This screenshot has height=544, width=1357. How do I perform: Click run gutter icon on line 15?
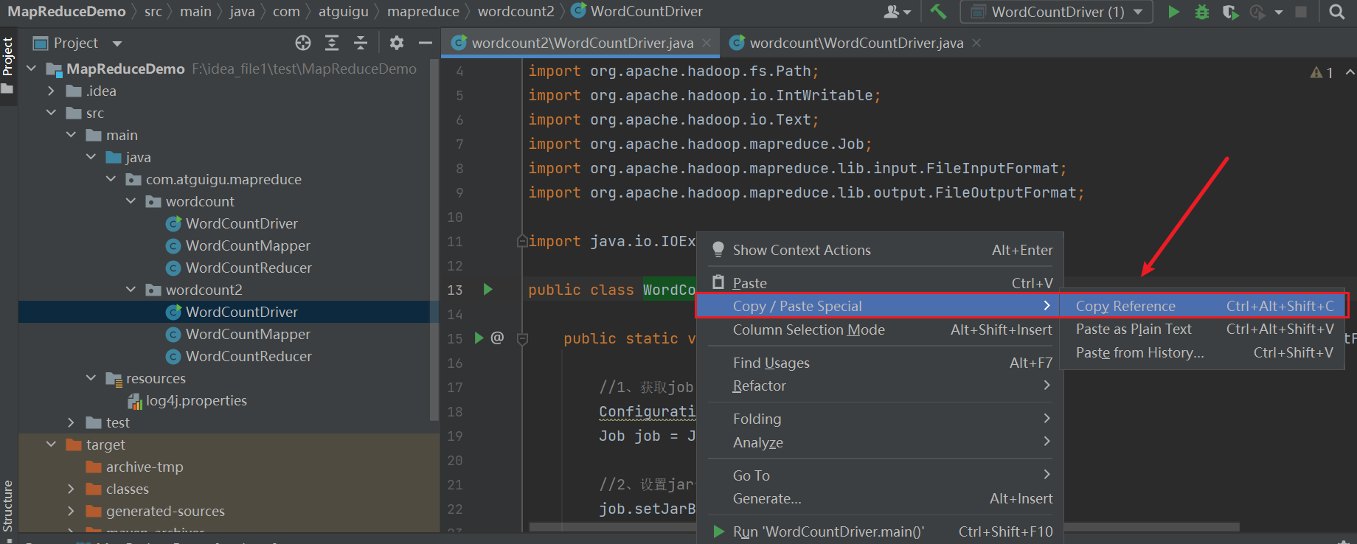coord(479,338)
